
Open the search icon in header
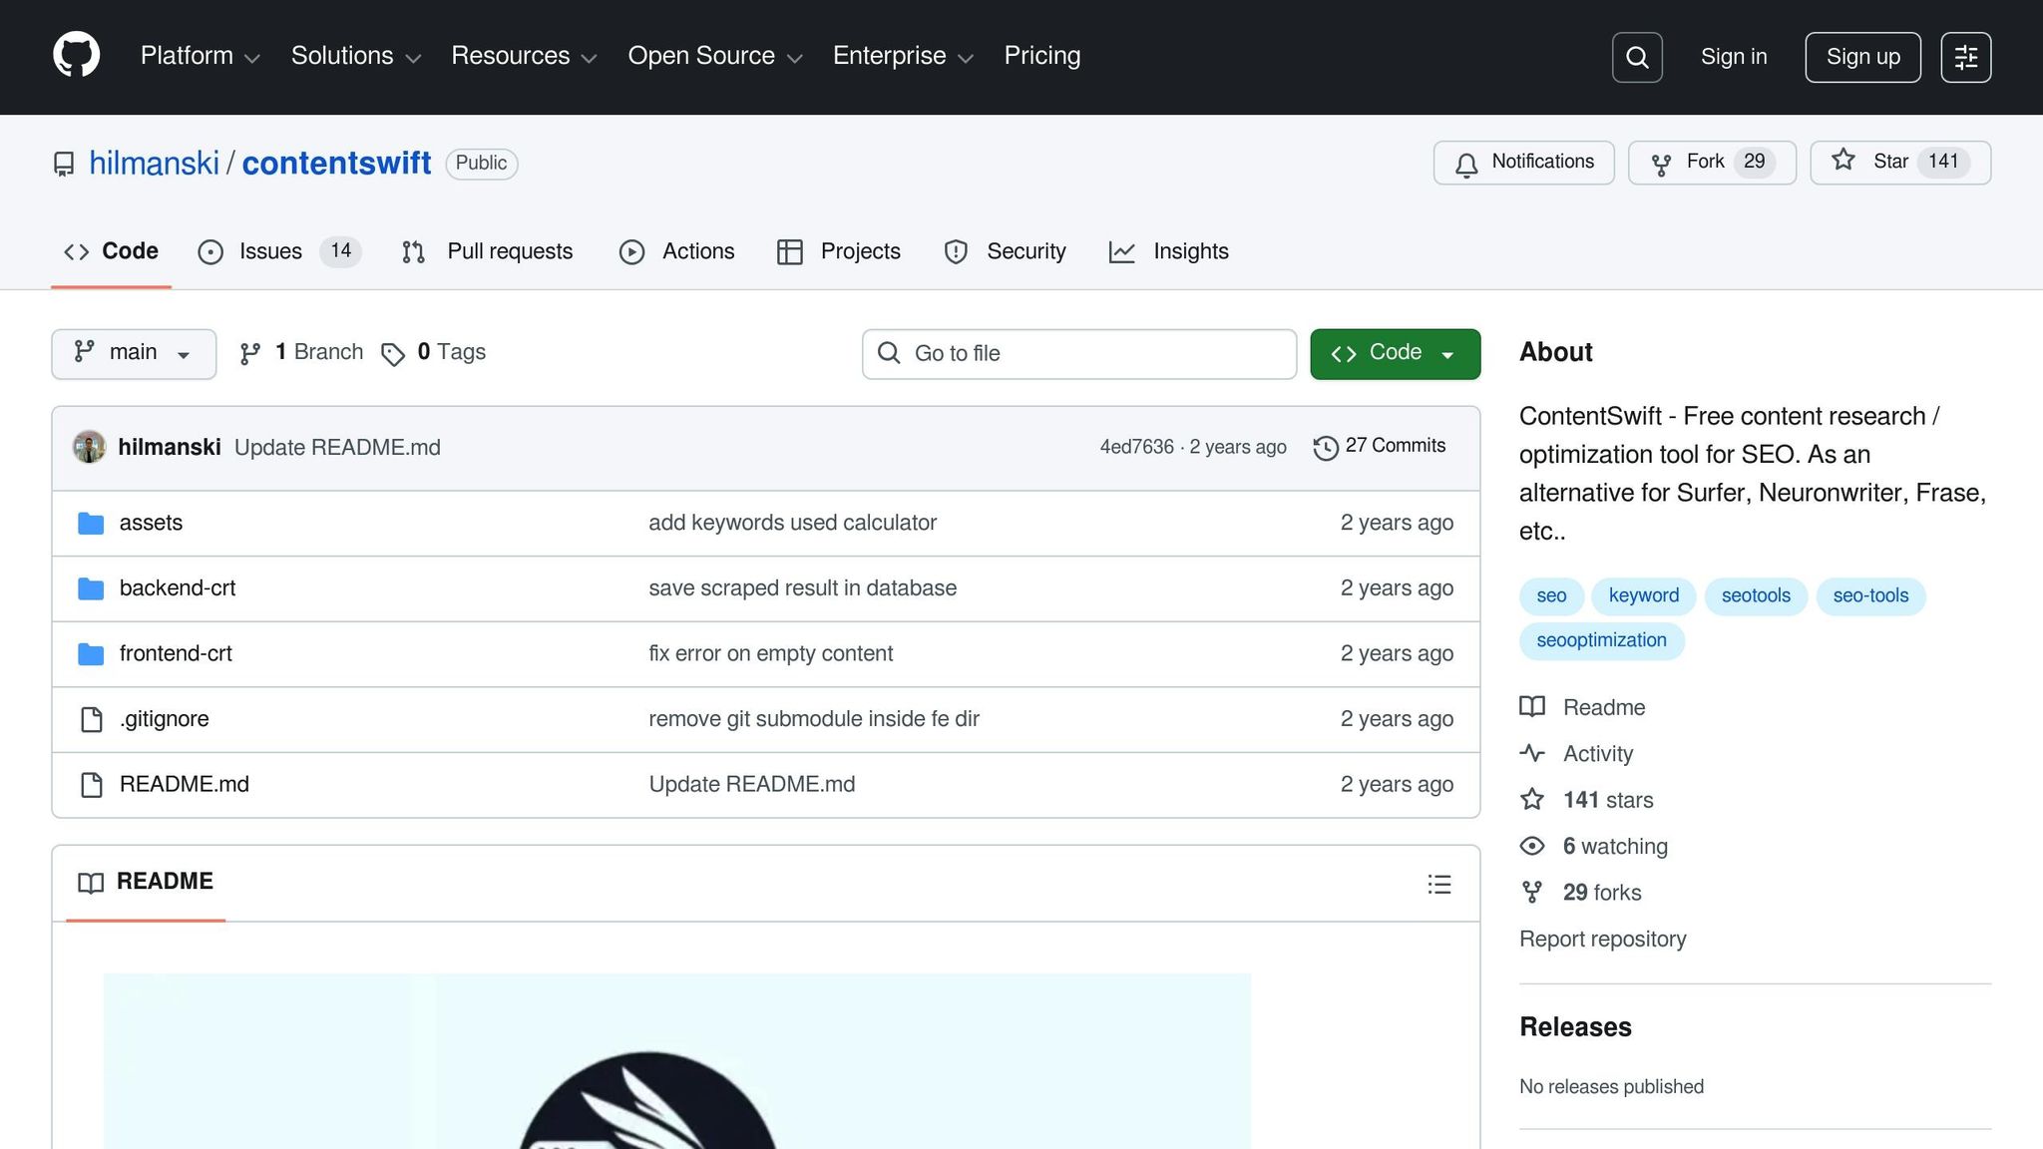coord(1636,57)
